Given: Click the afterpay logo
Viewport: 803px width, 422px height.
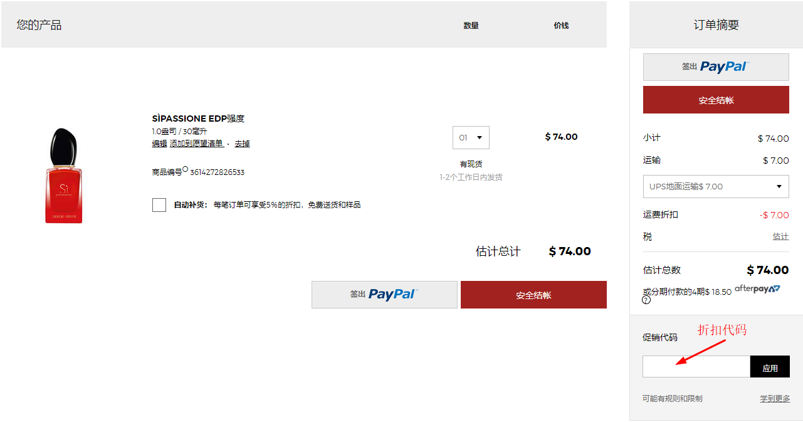Looking at the screenshot, I should (757, 289).
